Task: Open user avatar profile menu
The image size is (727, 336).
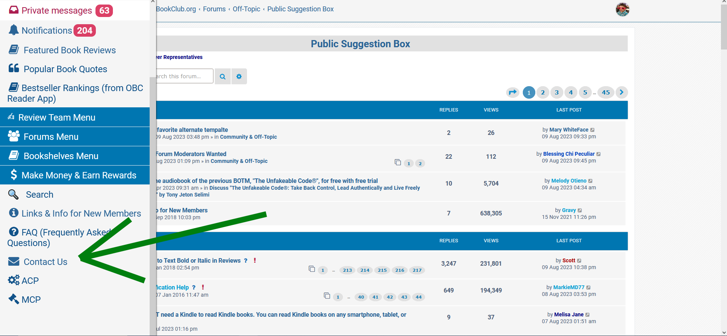Action: click(622, 9)
